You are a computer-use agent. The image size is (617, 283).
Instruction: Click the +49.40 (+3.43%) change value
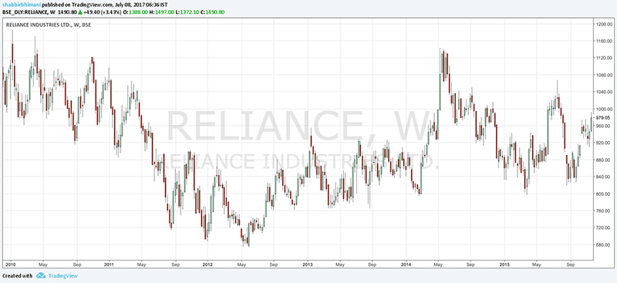[x=103, y=12]
